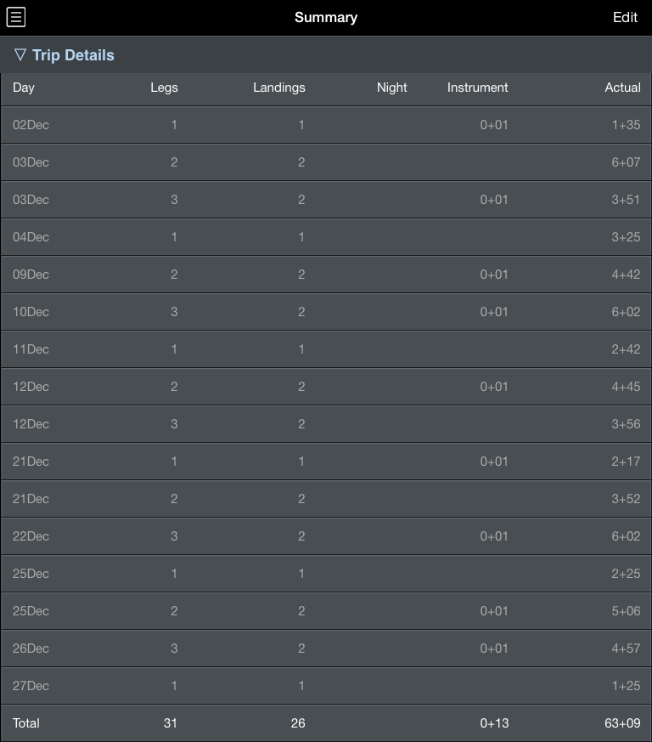Viewport: 652px width, 742px height.
Task: Open the 11Dec trip entry
Action: click(x=326, y=349)
